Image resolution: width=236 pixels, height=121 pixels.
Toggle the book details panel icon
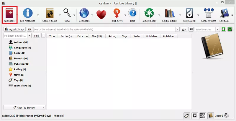(211, 116)
